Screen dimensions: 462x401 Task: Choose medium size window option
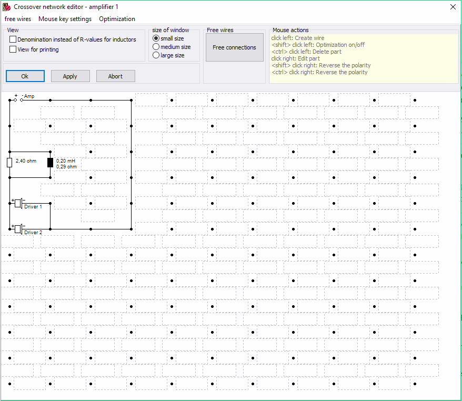[x=156, y=47]
